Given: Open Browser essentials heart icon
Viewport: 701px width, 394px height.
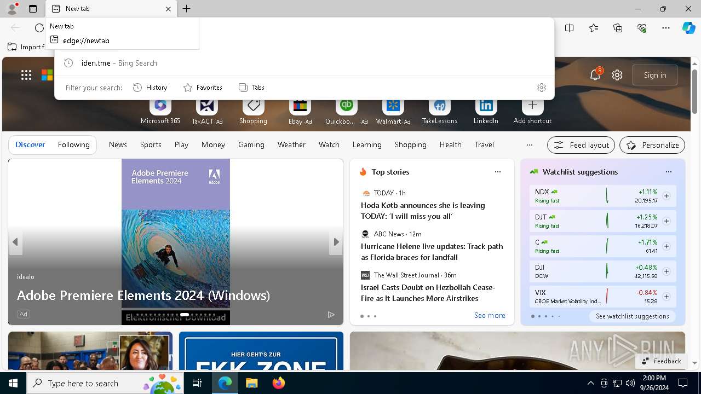Looking at the screenshot, I should pyautogui.click(x=642, y=28).
